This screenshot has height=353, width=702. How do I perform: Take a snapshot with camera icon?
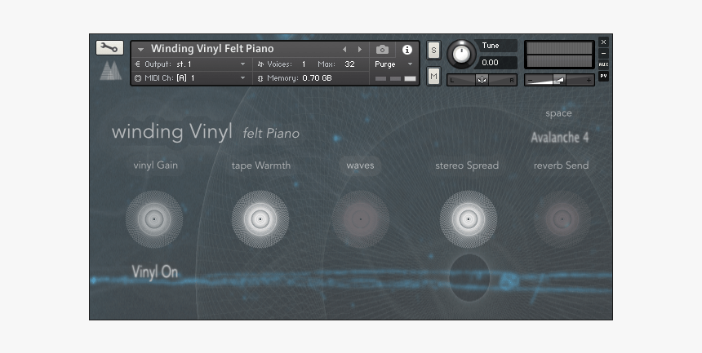(382, 49)
